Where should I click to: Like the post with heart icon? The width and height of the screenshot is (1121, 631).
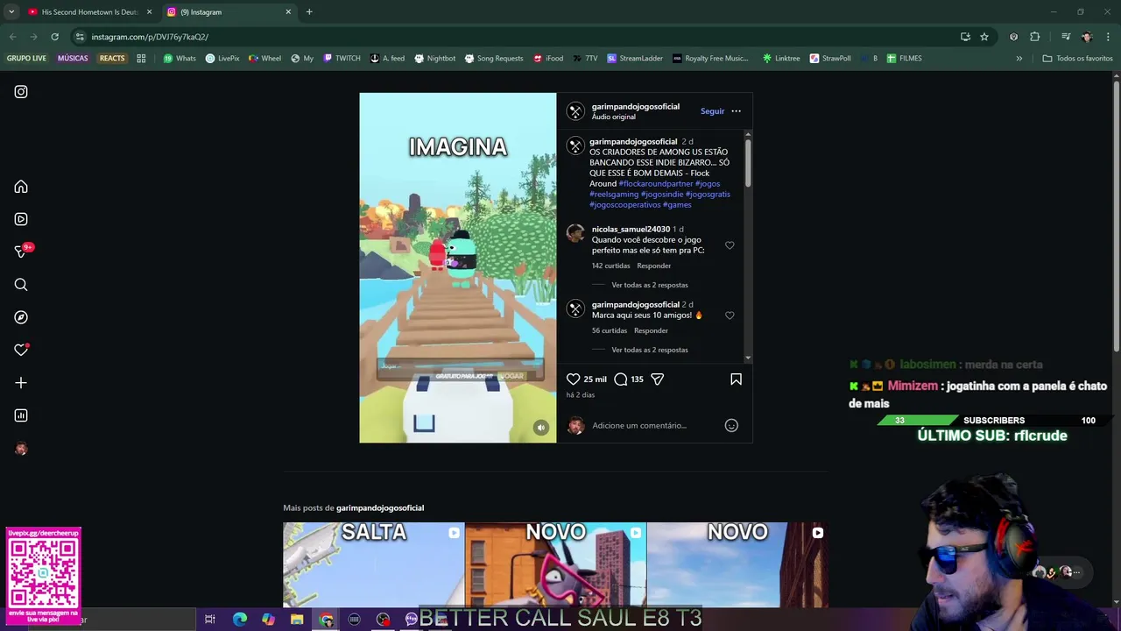[573, 379]
